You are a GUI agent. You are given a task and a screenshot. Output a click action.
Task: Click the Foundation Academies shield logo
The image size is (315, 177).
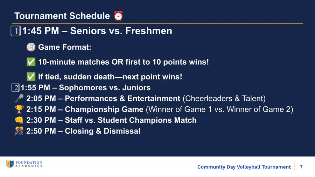pyautogui.click(x=10, y=164)
